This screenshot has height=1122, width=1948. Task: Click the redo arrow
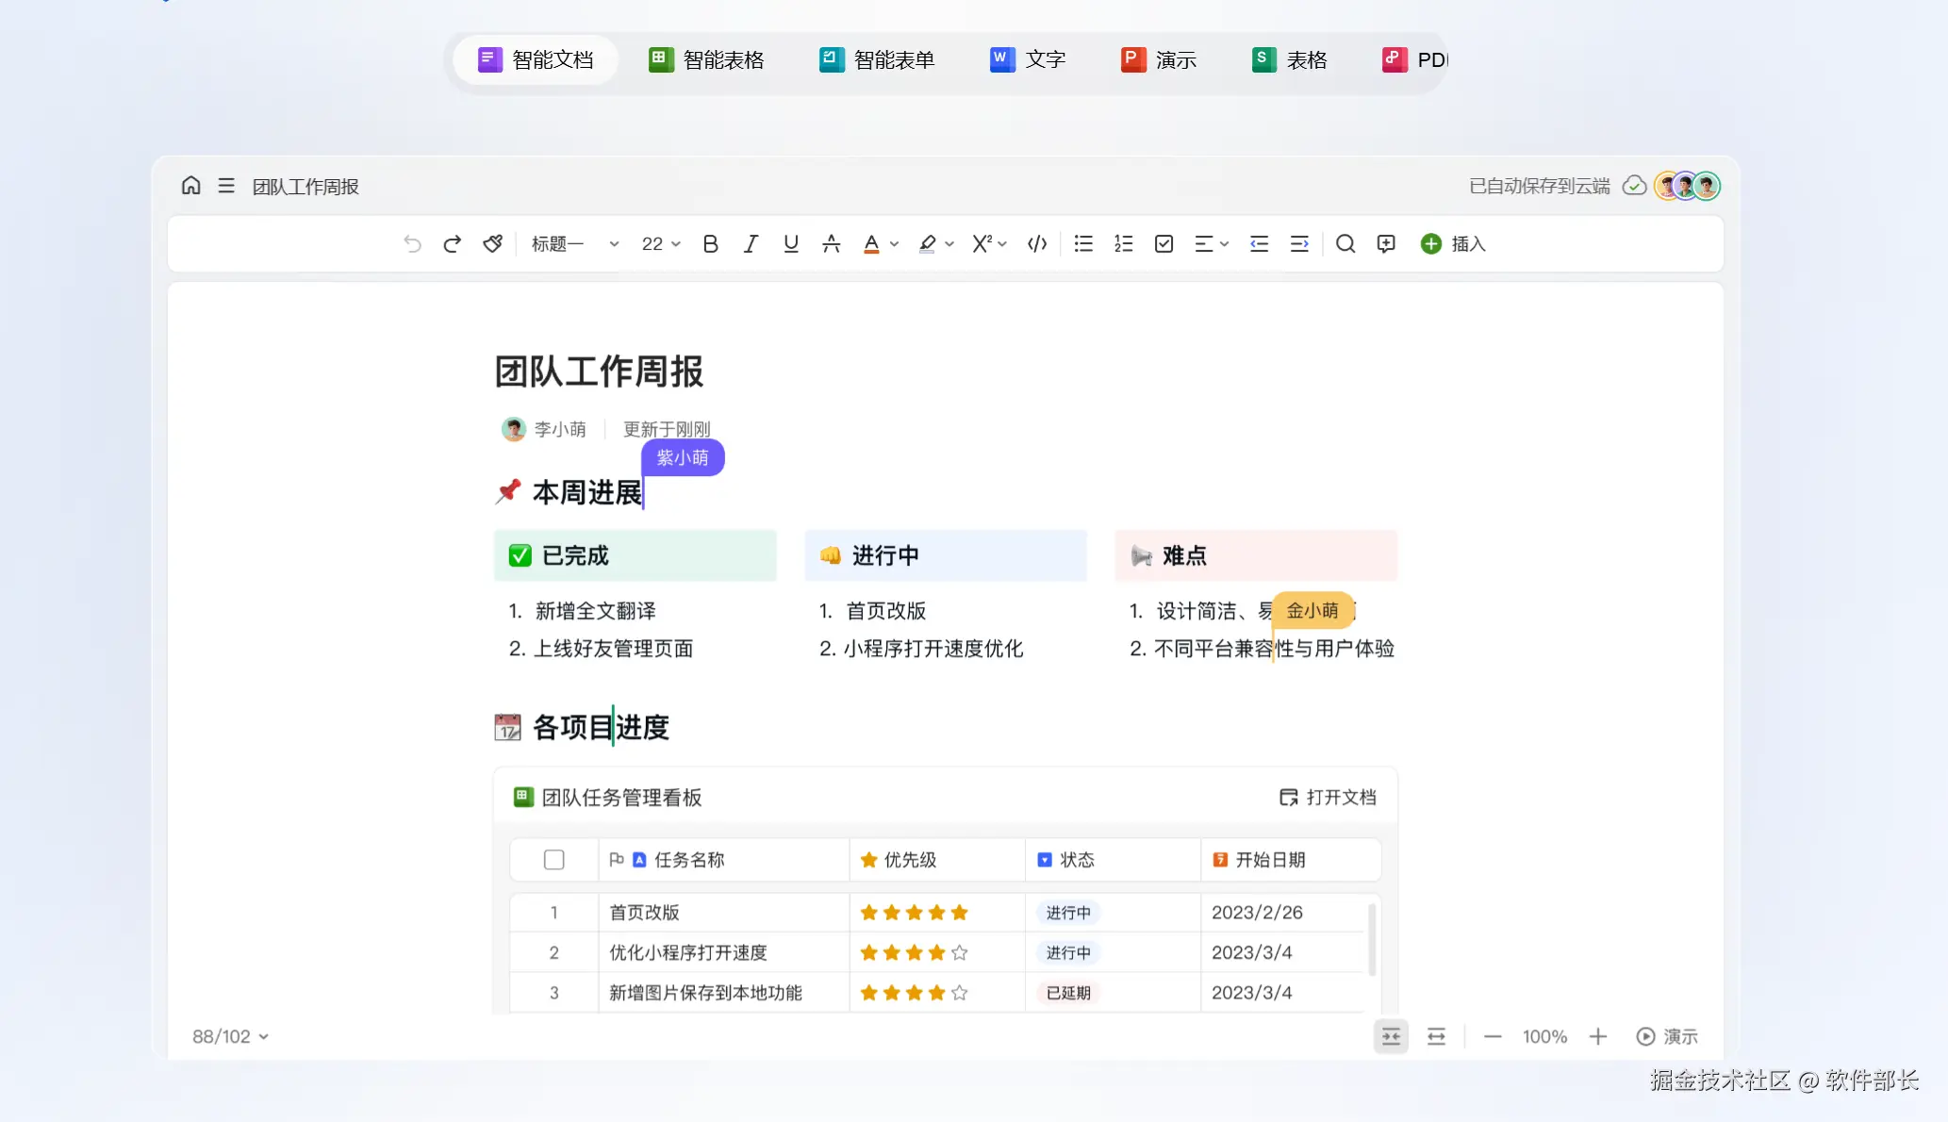point(453,244)
